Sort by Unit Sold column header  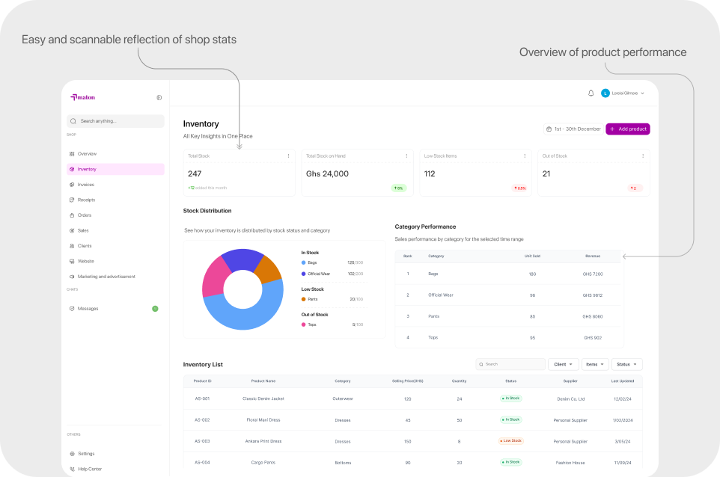tap(533, 256)
